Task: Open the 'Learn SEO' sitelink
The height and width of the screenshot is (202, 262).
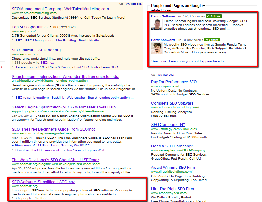Action: tap(110, 67)
